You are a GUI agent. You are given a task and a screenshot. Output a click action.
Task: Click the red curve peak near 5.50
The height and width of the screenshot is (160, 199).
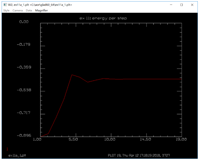click(72, 75)
